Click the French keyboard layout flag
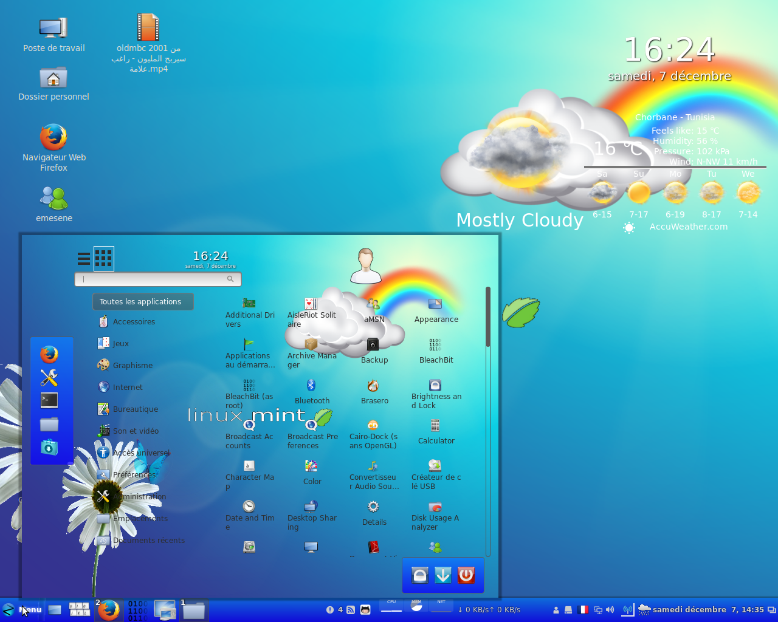This screenshot has height=622, width=778. (x=583, y=610)
